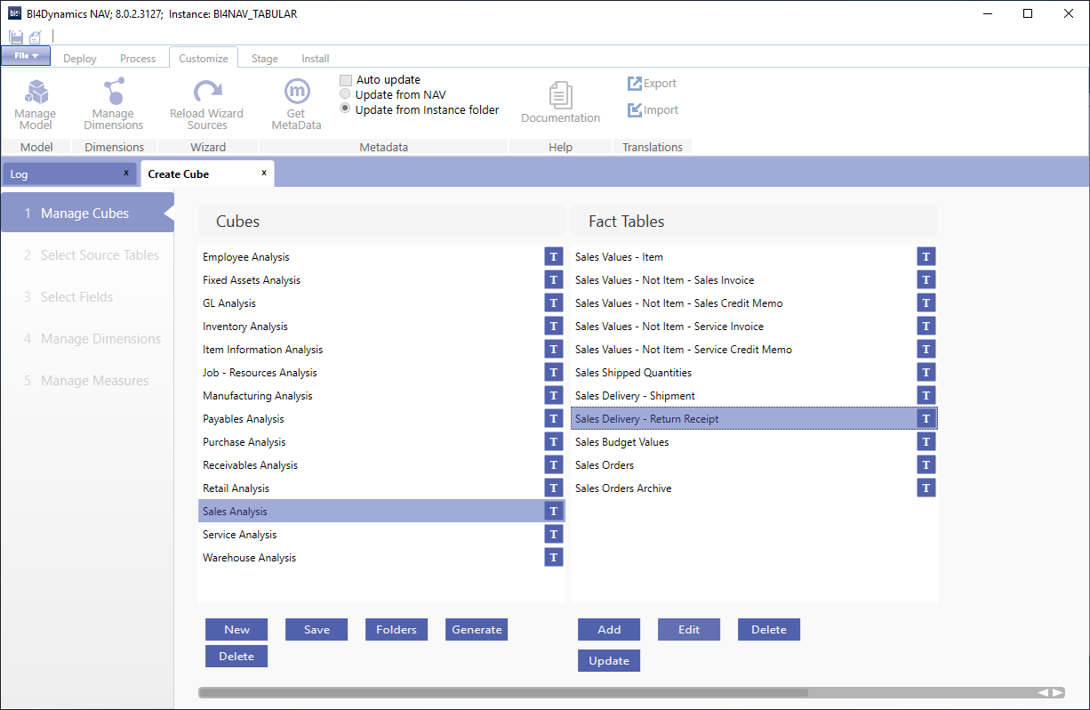The height and width of the screenshot is (710, 1090).
Task: Open the Manage Dimensions tool
Action: coord(114,104)
